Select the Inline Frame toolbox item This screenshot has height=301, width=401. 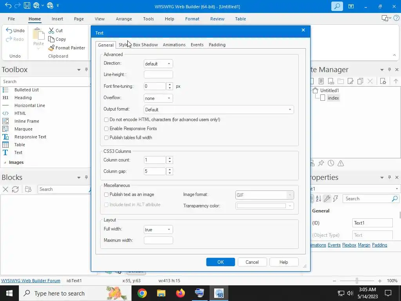27,121
